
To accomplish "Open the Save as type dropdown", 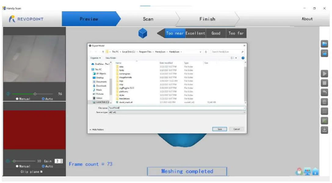I will coord(177,112).
